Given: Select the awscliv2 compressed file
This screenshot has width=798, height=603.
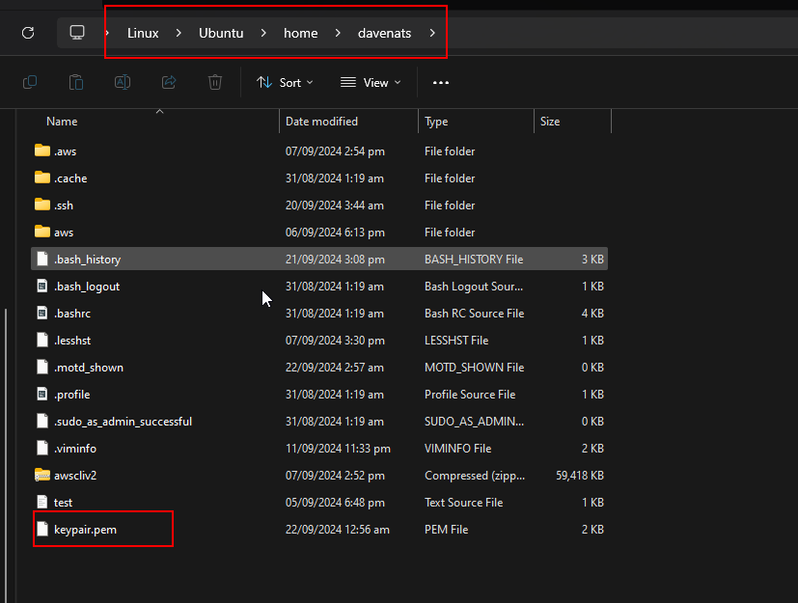Looking at the screenshot, I should [x=75, y=476].
